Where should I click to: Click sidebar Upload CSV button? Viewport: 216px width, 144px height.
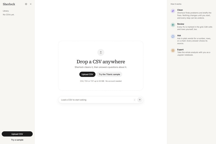pos(17,134)
